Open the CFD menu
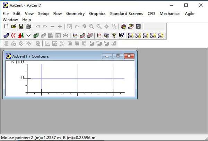Viewport: 208px width, 141px height. coord(151,14)
